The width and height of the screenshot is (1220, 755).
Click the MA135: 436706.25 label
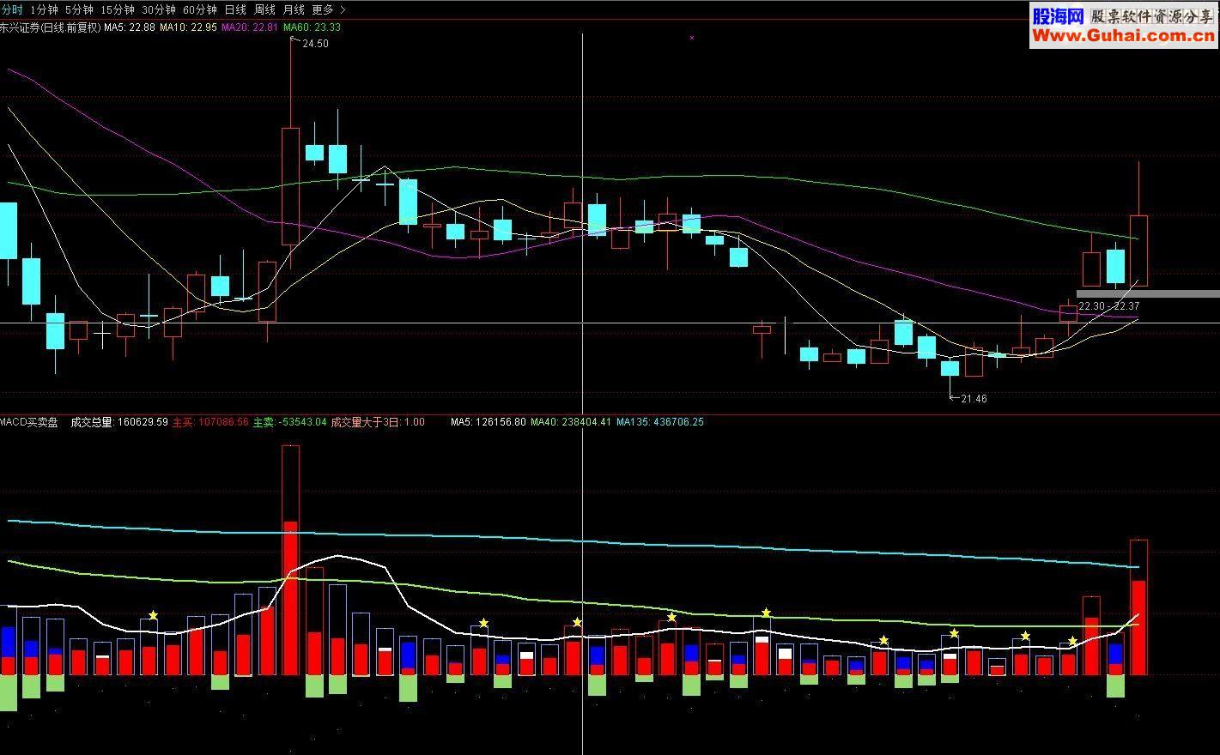[660, 422]
